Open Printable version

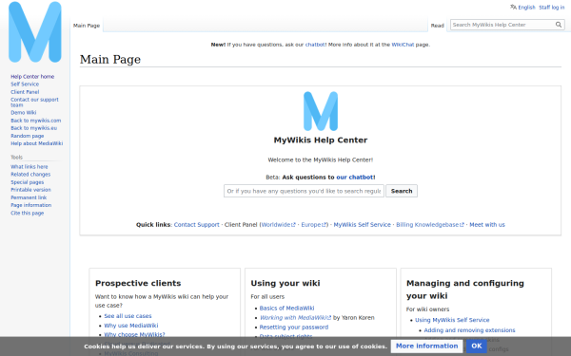pos(31,190)
